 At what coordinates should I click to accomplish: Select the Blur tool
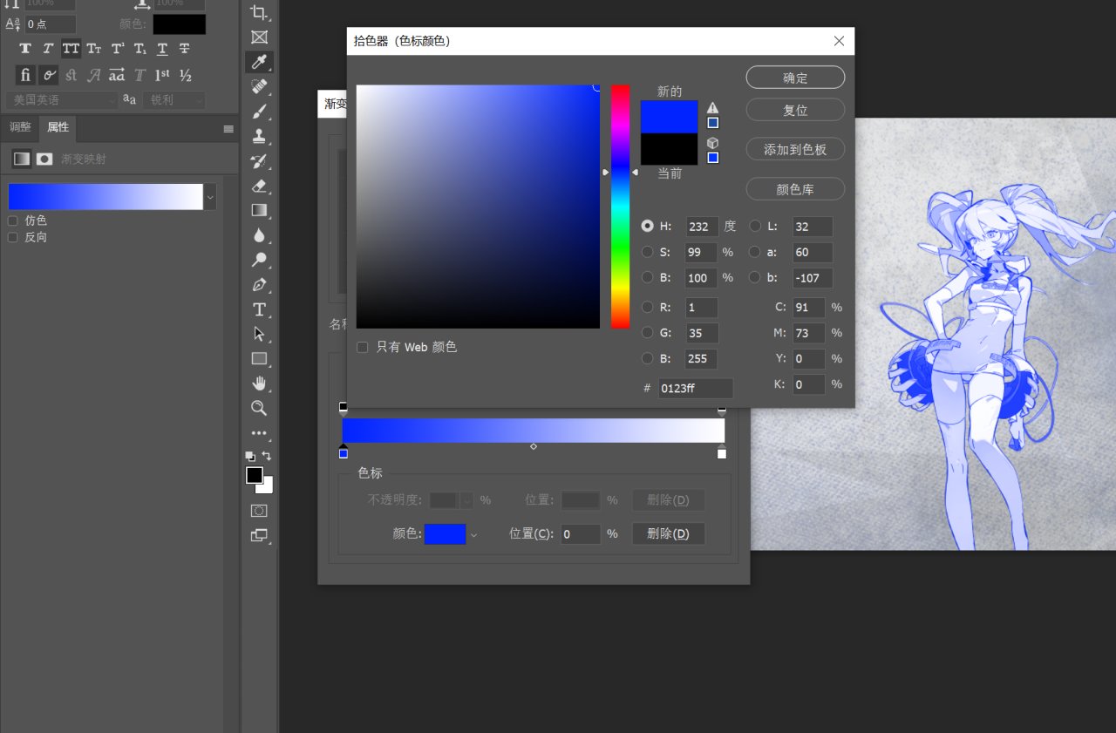coord(259,235)
